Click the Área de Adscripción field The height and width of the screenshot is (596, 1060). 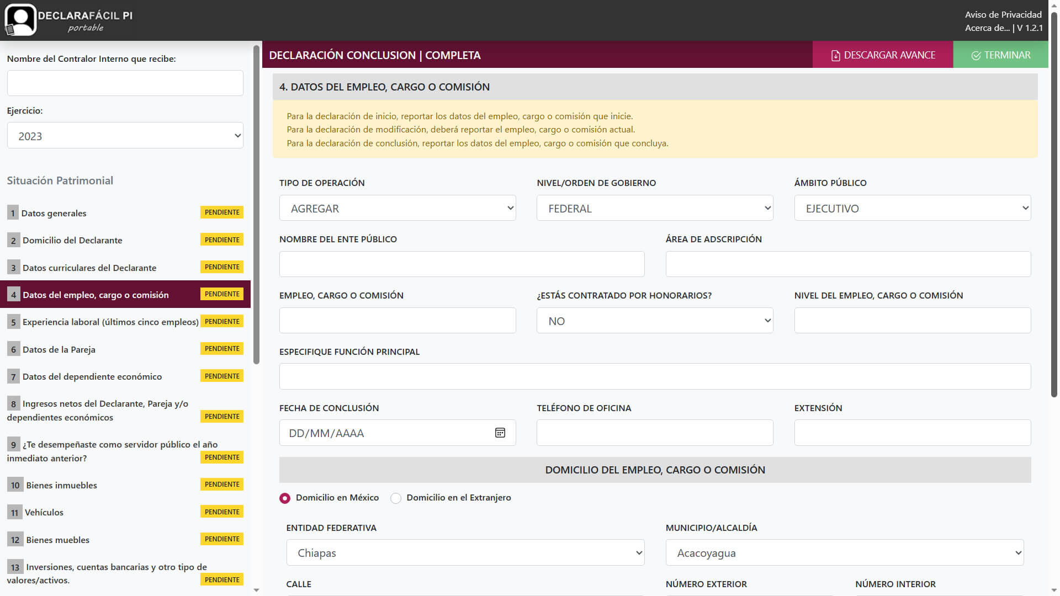(x=848, y=264)
